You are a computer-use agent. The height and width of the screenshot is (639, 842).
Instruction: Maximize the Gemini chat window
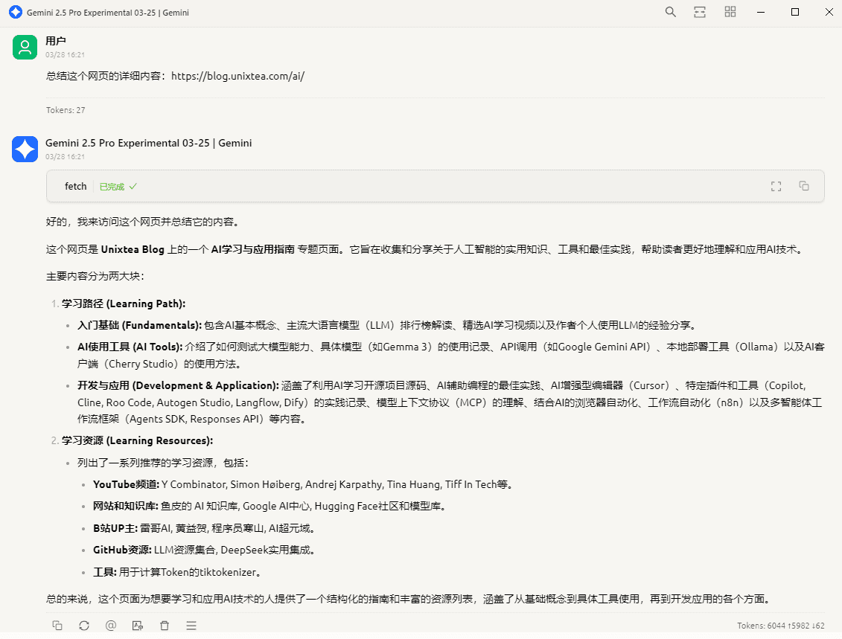tap(795, 12)
